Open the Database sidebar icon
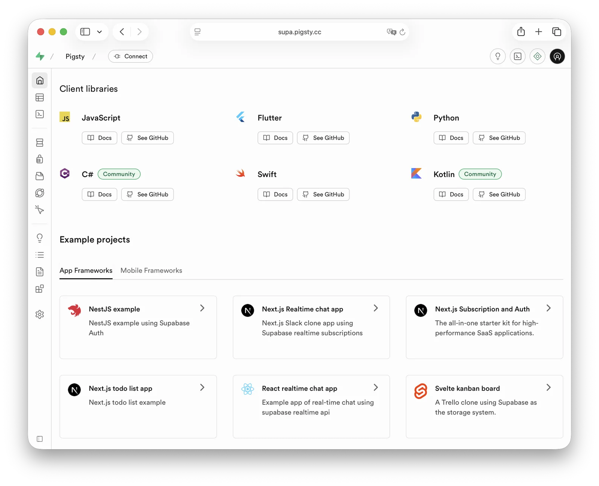 (x=40, y=143)
